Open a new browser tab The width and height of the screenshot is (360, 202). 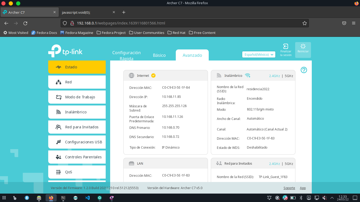[124, 12]
